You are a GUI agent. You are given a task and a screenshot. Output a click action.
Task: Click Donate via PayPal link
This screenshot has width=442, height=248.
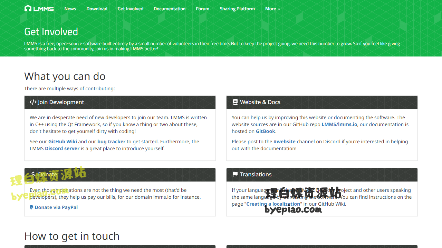(54, 207)
